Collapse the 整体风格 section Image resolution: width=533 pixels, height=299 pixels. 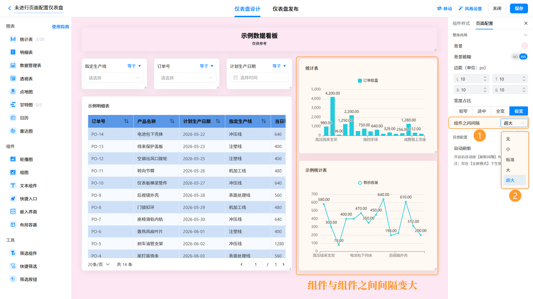coord(526,35)
